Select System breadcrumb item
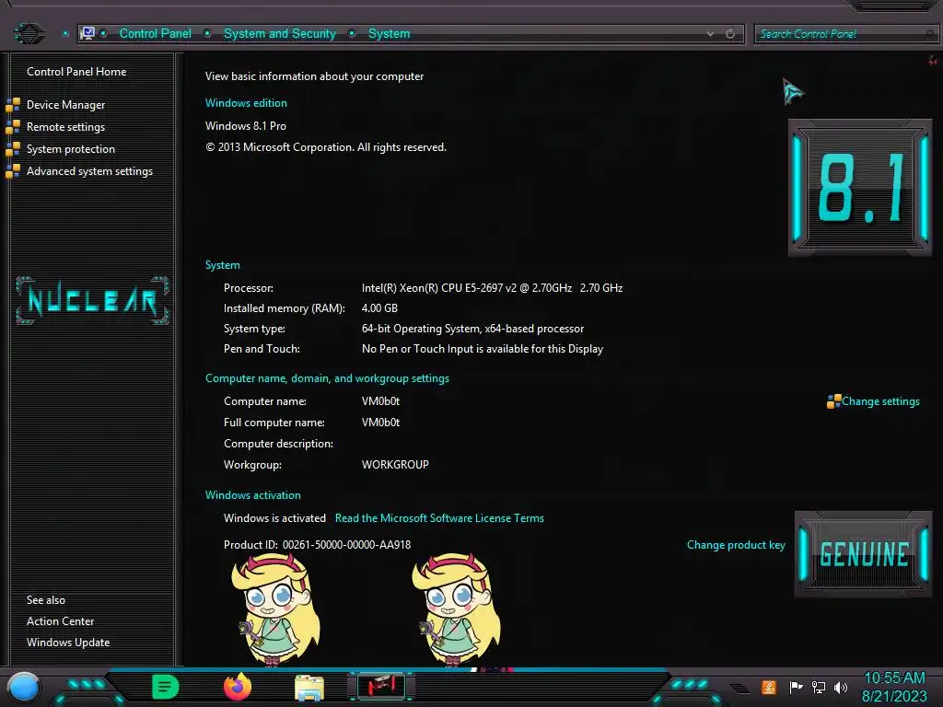This screenshot has width=943, height=707. [x=390, y=34]
